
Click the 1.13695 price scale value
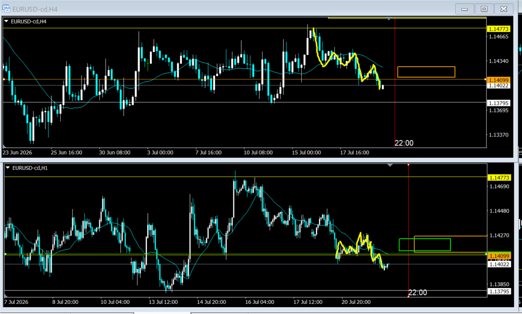(x=499, y=110)
